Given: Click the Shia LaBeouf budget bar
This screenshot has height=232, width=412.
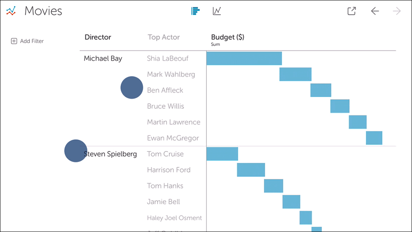Looking at the screenshot, I should [244, 58].
